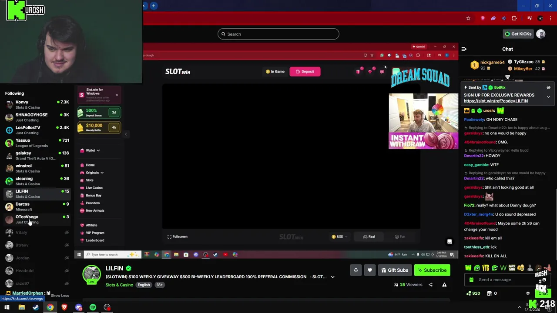Launch Steam from the taskbar
Screen dimensions: 557x313
36,307
